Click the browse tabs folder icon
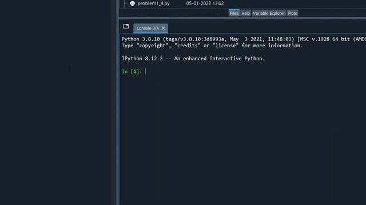Viewport: 366px width, 205px height. pyautogui.click(x=126, y=26)
